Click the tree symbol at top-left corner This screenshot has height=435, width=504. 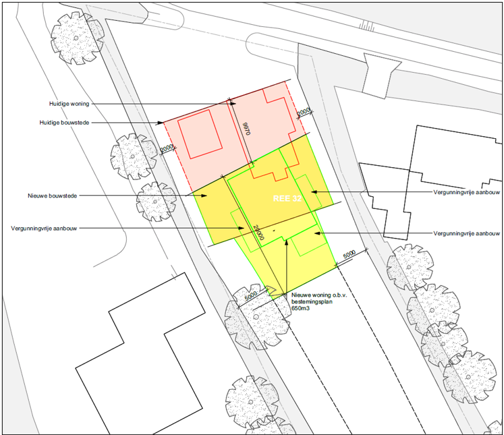[x=78, y=38]
